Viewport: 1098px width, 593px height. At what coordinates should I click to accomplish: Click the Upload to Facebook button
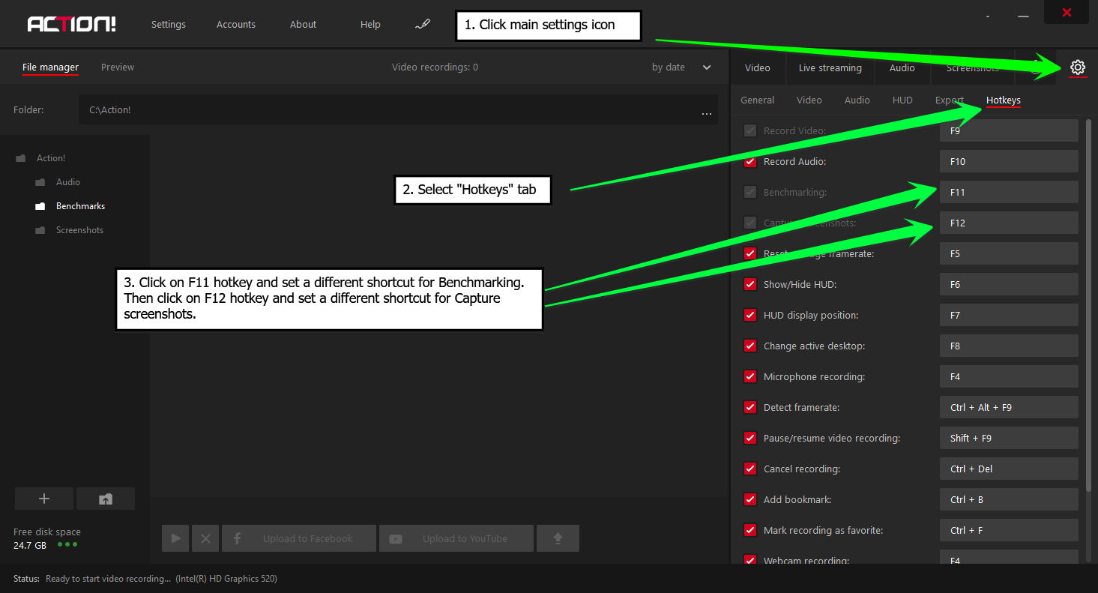tap(299, 538)
